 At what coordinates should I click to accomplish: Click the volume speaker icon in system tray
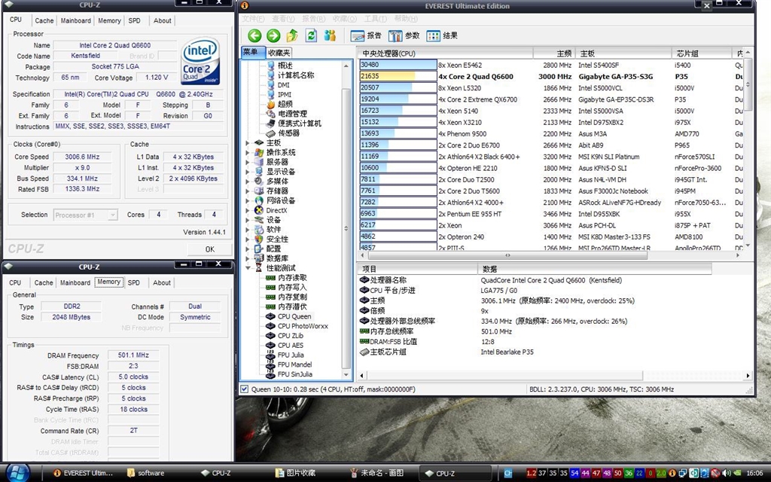pyautogui.click(x=727, y=473)
